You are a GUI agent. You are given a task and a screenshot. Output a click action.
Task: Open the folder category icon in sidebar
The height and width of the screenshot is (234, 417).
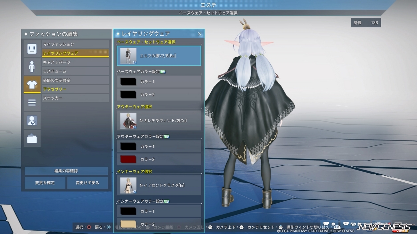(x=32, y=139)
